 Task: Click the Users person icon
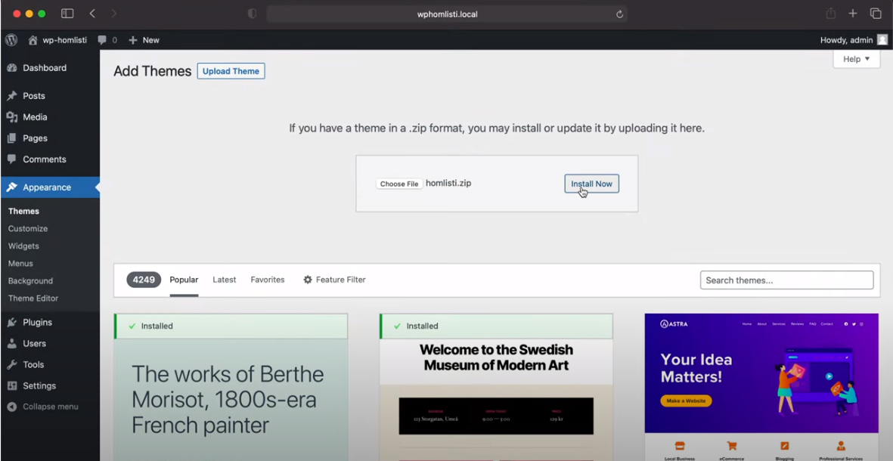(x=12, y=343)
